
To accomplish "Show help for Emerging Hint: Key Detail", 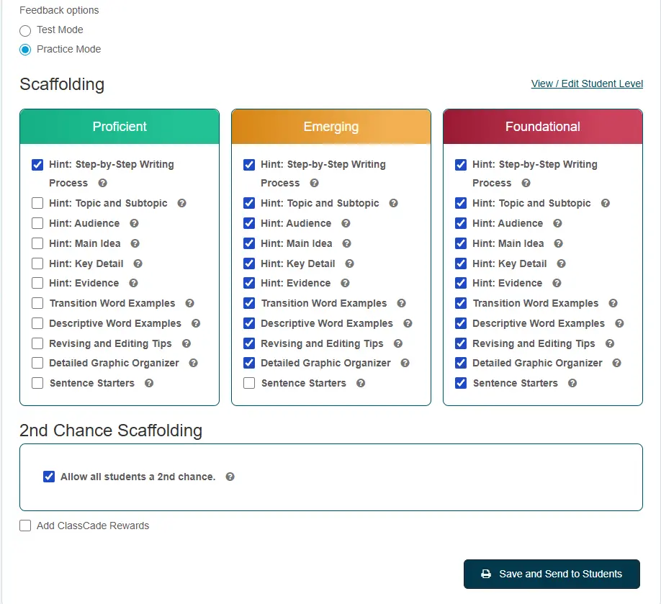I will coord(349,263).
